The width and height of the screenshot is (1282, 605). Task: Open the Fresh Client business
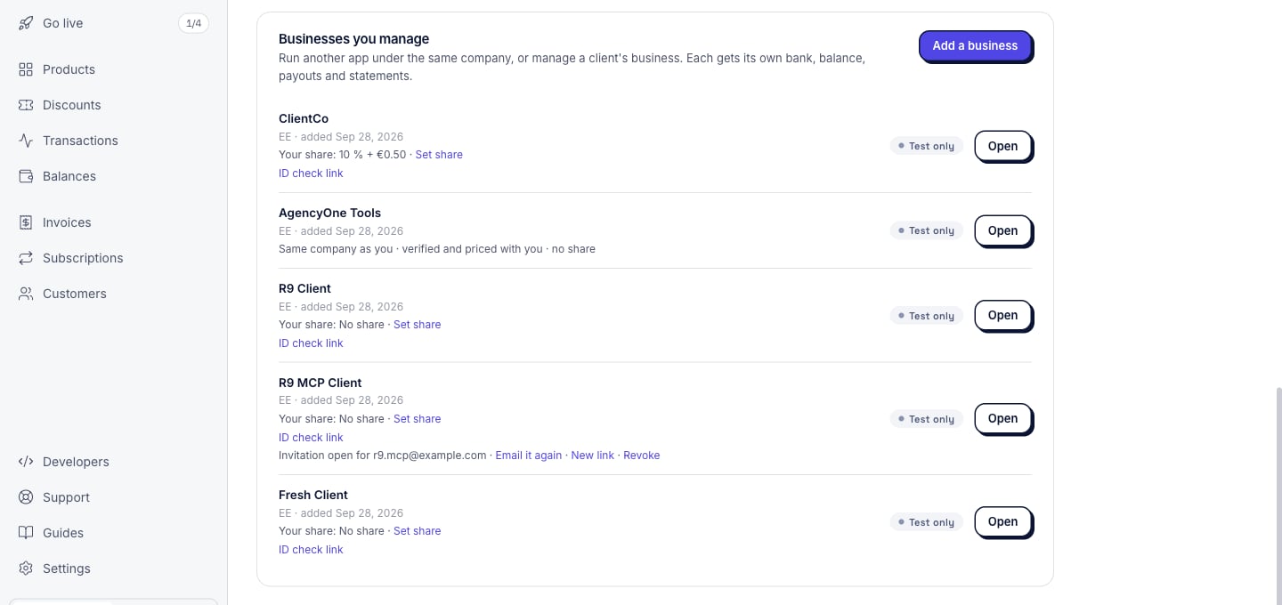[x=1002, y=522]
